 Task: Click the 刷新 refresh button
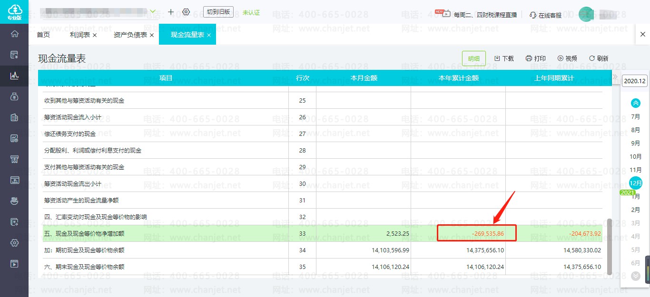(599, 58)
